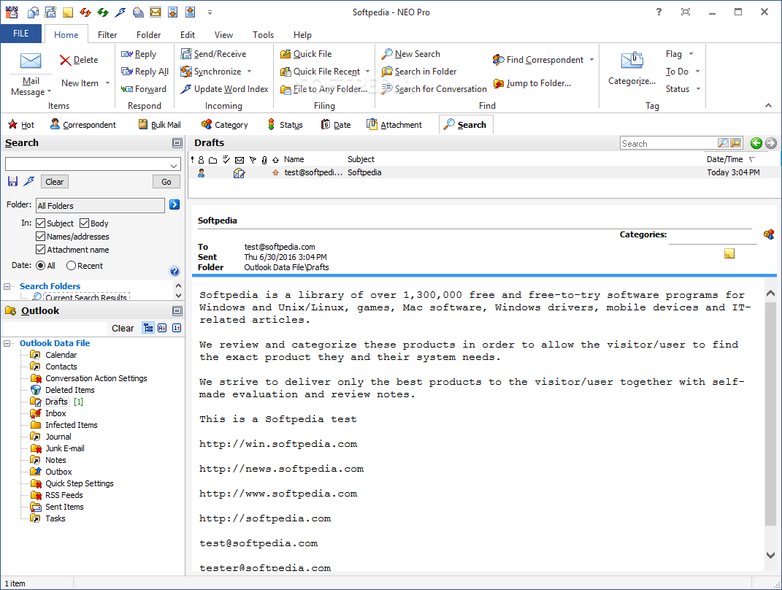Viewport: 782px width, 590px height.
Task: Click Update Word Index
Action: (x=224, y=89)
